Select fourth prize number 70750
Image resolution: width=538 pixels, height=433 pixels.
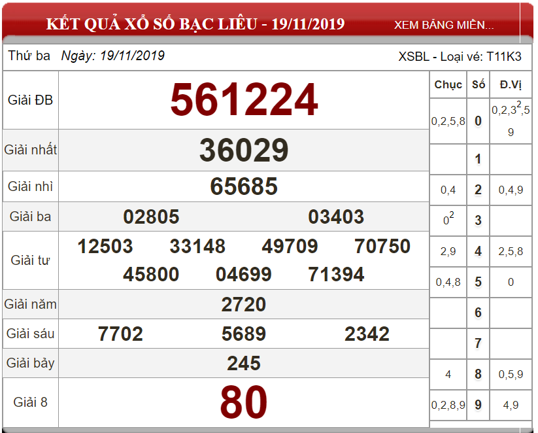click(x=382, y=246)
